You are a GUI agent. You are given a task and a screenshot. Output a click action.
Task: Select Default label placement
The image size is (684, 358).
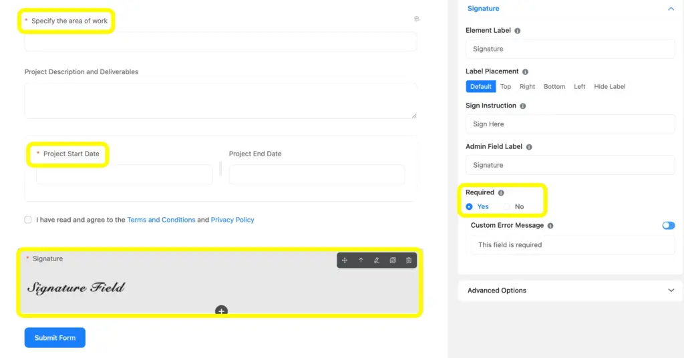click(481, 86)
